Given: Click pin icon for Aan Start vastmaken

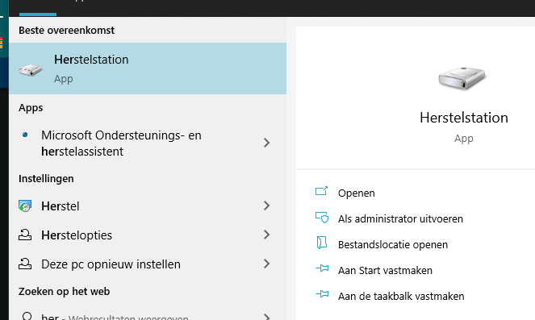Looking at the screenshot, I should click(322, 268).
